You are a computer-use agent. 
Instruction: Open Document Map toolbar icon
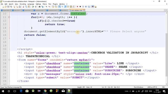(71, 7)
